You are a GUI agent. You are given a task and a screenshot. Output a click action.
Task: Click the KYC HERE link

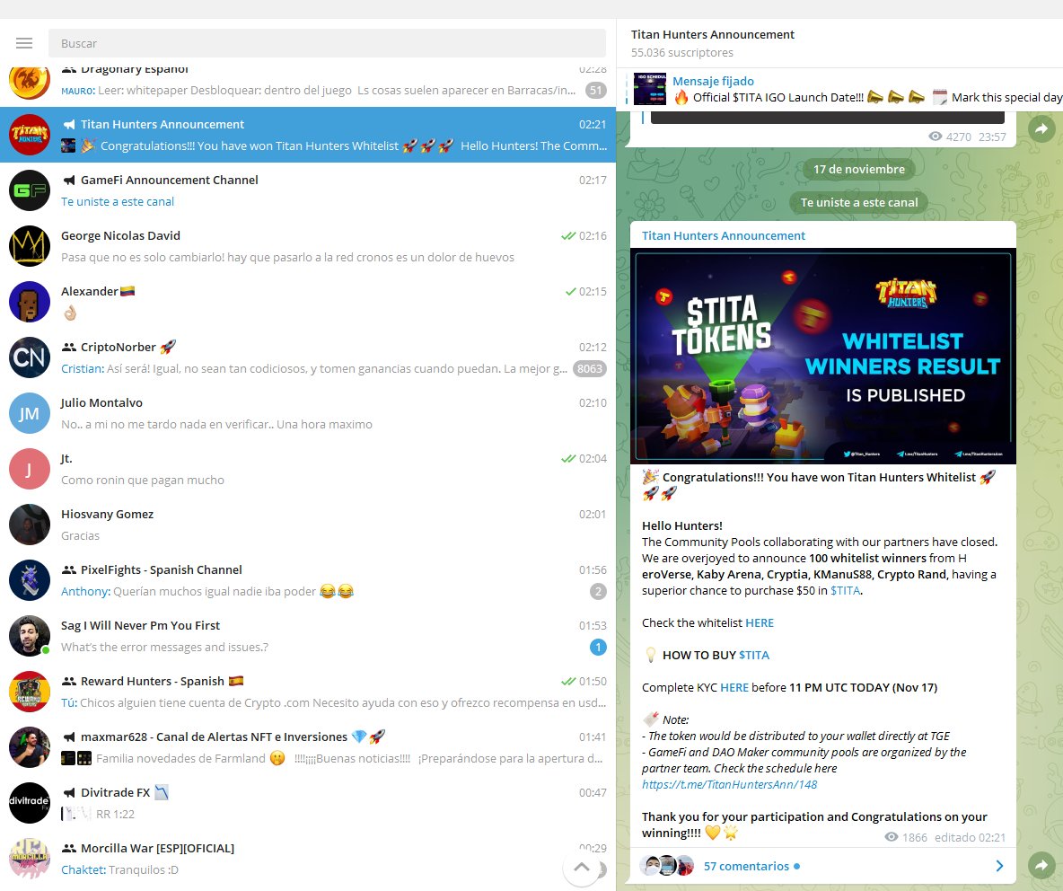pos(734,687)
